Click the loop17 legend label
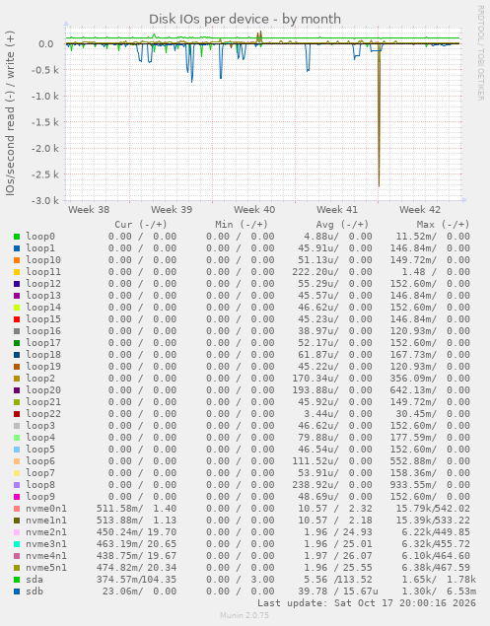This screenshot has width=490, height=626. 43,343
